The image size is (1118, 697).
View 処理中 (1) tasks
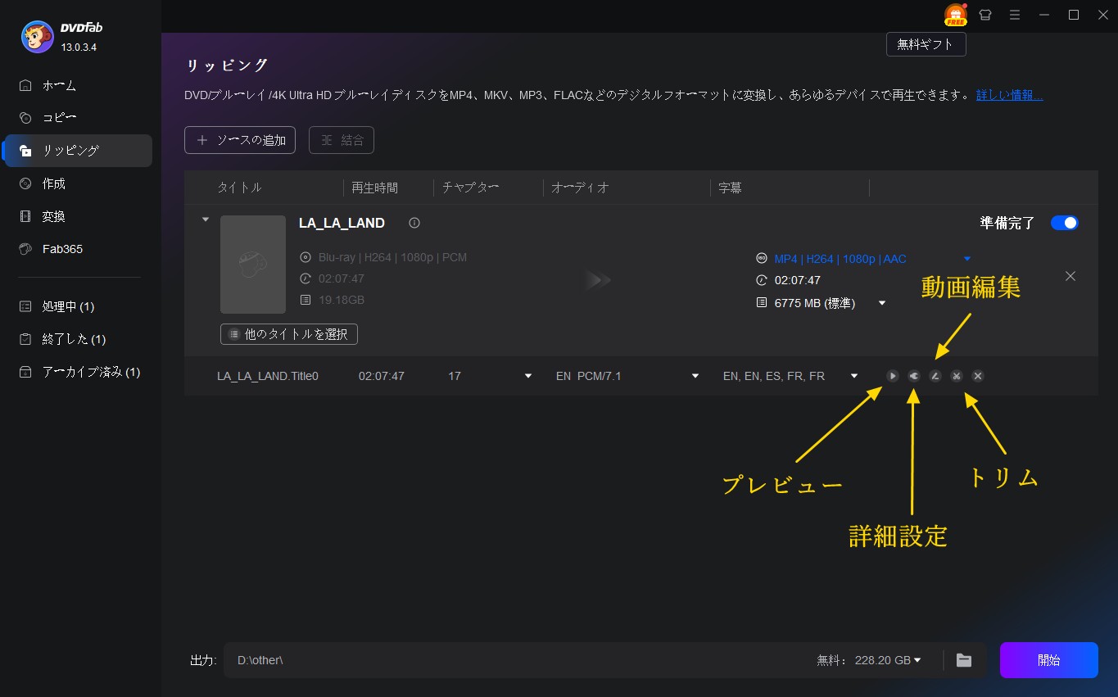pos(78,306)
